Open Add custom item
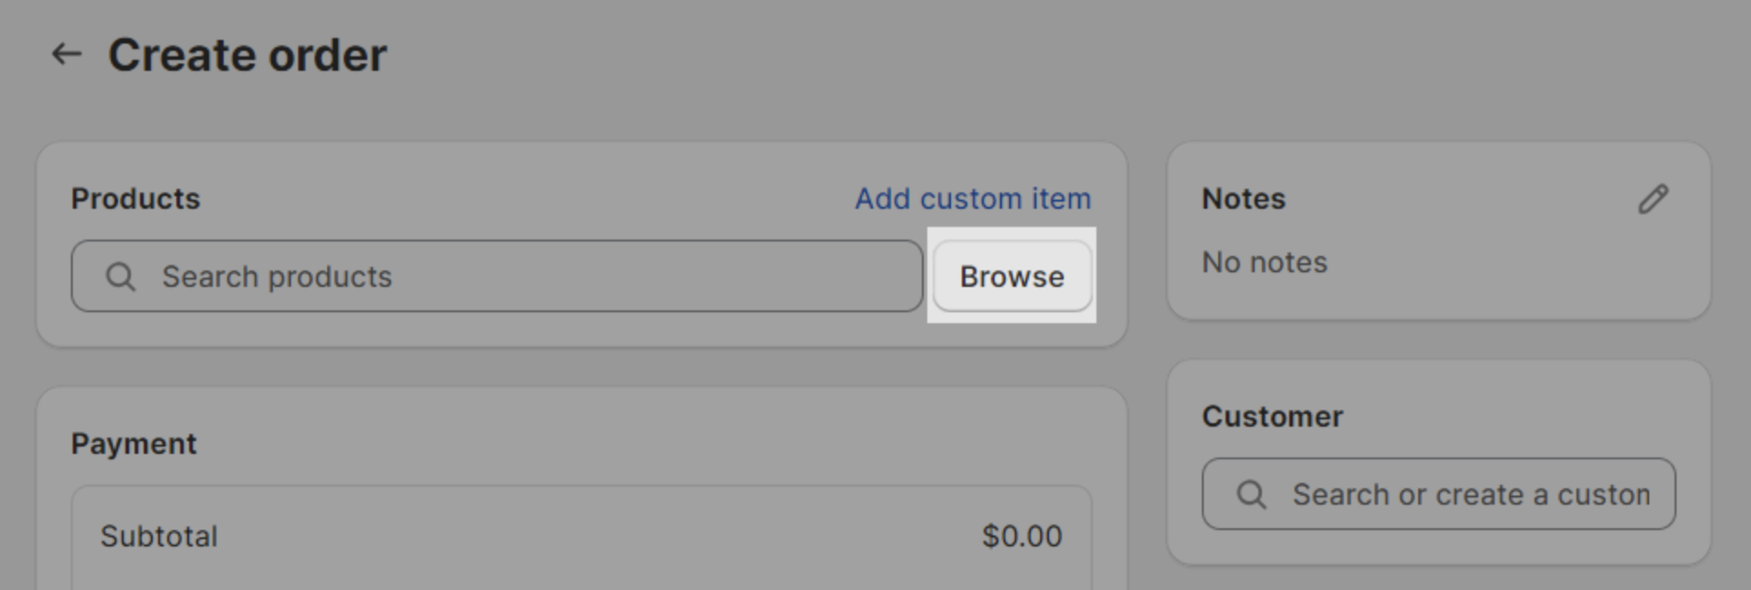The height and width of the screenshot is (590, 1751). click(972, 198)
